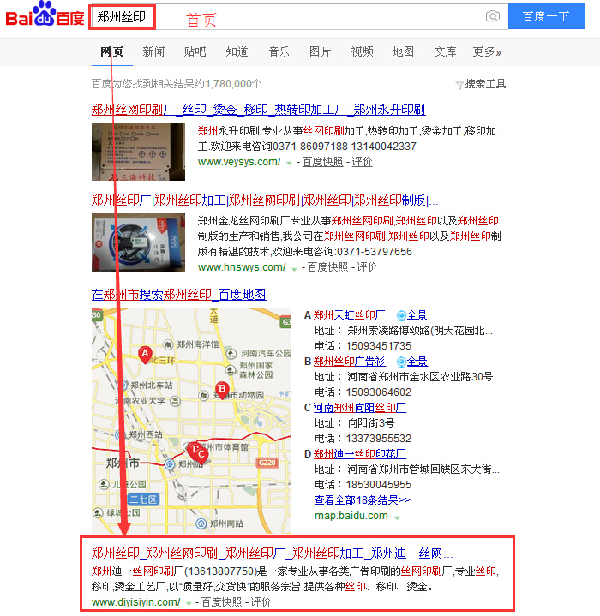Click phone number 18530045955

coord(378,485)
